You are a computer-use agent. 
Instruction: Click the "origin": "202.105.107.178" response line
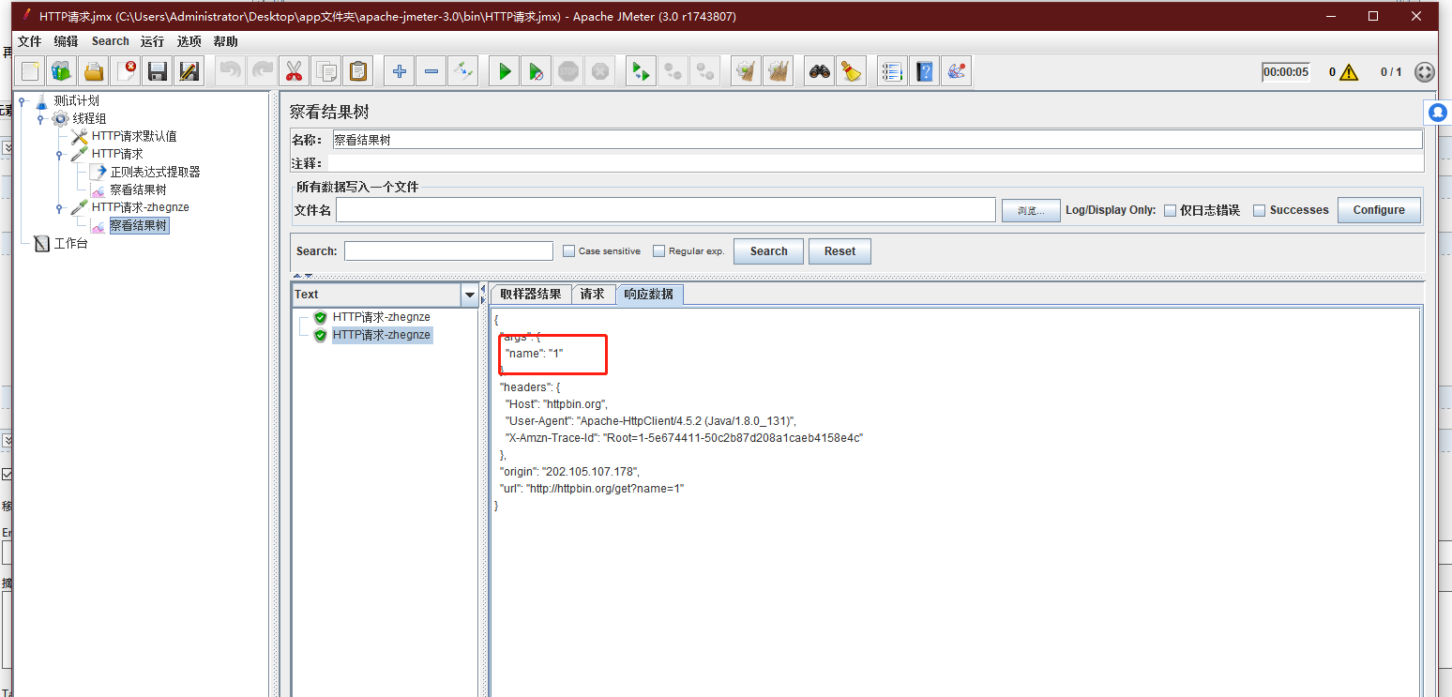(x=569, y=472)
